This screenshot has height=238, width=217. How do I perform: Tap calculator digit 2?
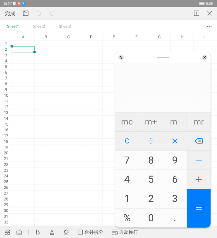coord(151,199)
